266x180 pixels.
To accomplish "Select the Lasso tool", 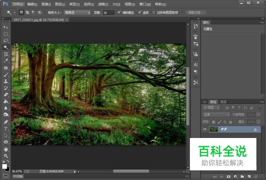I will click(x=6, y=40).
